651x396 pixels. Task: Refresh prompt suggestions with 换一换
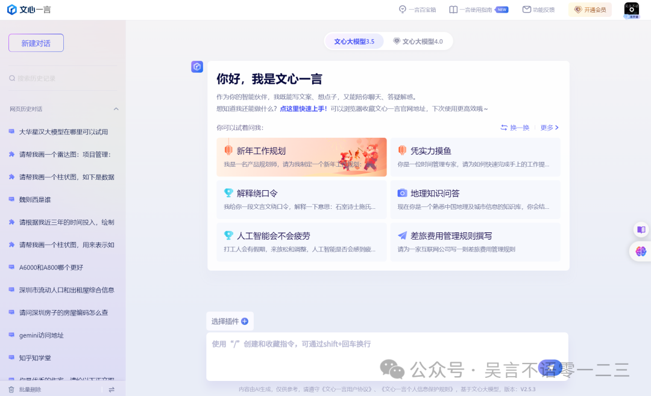[x=515, y=127]
